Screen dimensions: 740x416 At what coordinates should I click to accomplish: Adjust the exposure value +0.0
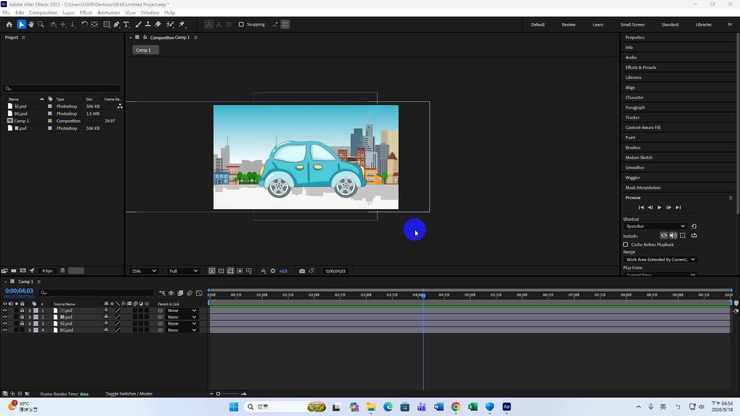pyautogui.click(x=283, y=271)
